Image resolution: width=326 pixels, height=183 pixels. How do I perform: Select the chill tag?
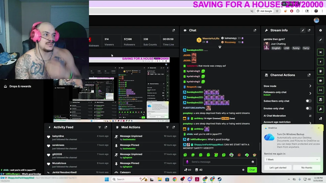(287, 48)
